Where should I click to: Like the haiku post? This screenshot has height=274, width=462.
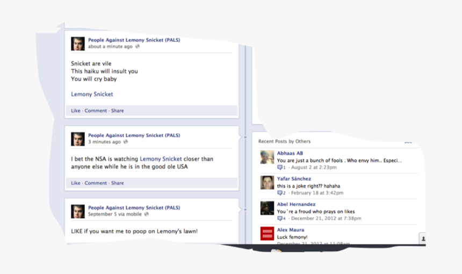[75, 111]
